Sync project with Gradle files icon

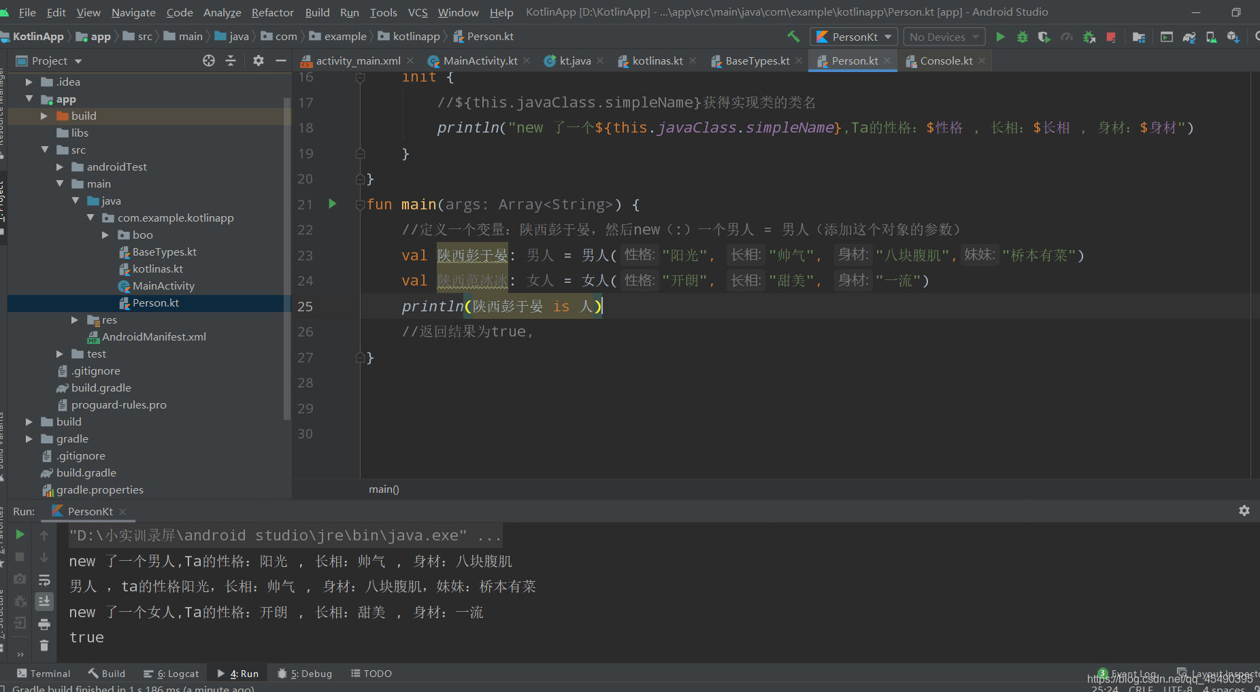pos(1189,37)
